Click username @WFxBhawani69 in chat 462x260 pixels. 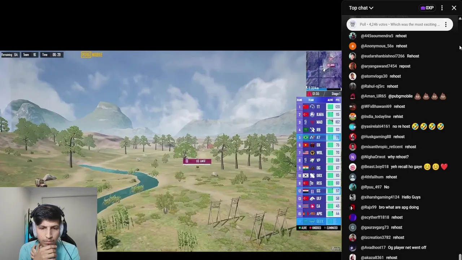[376, 107]
